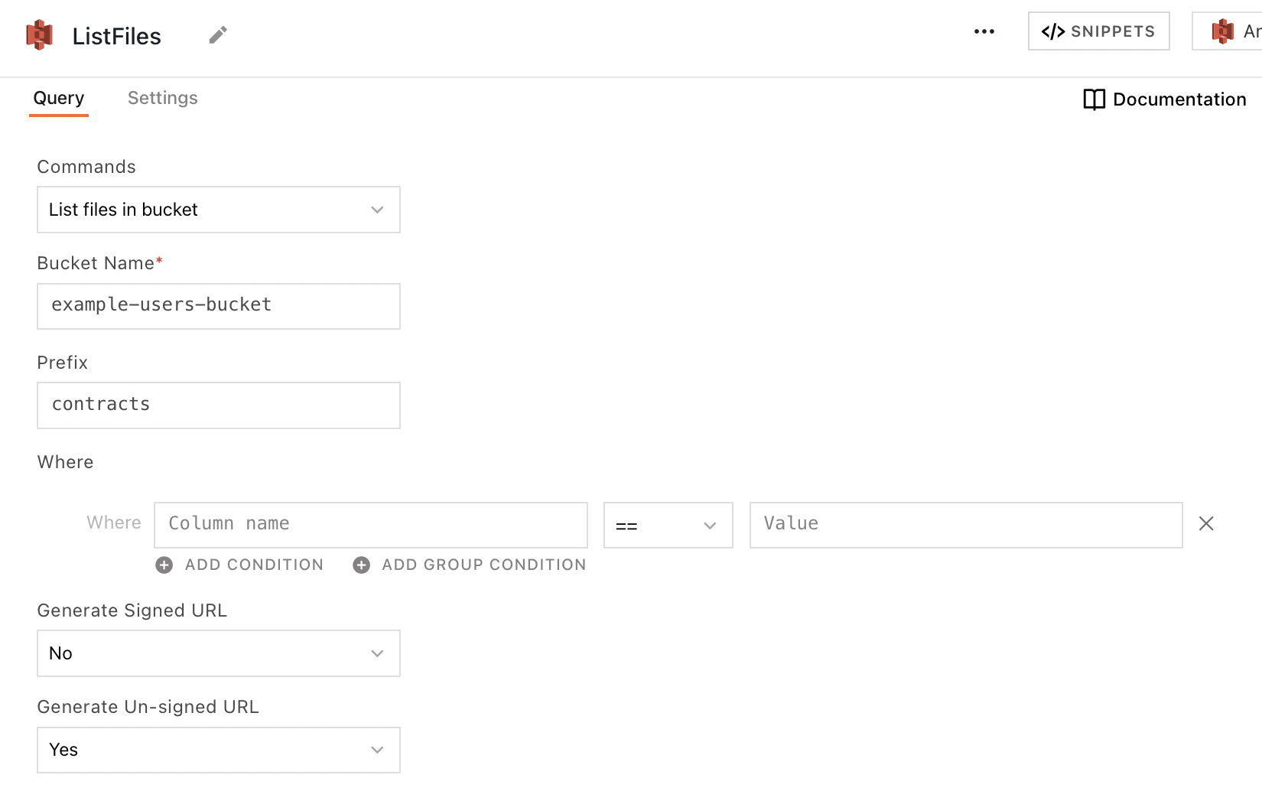Click the Prefix field containing contracts
The height and width of the screenshot is (791, 1262).
point(219,405)
